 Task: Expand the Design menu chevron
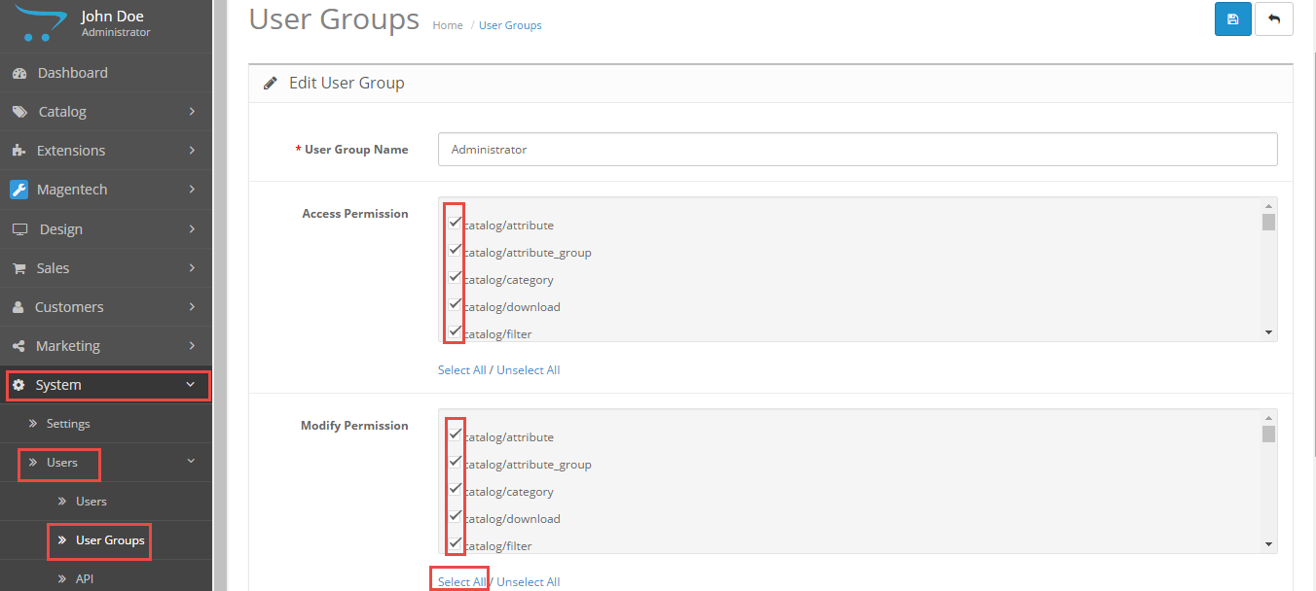(x=192, y=229)
